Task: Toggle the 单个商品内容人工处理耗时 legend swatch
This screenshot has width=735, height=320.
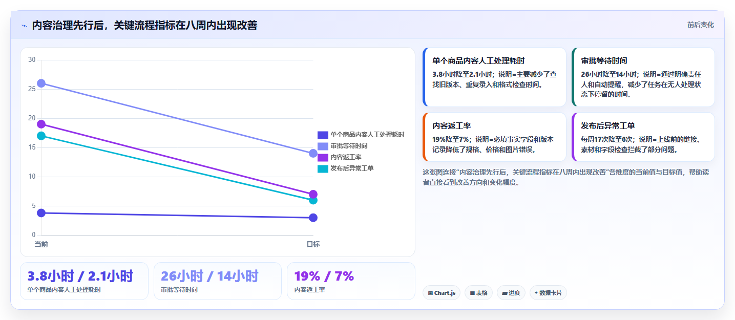Action: pyautogui.click(x=323, y=135)
